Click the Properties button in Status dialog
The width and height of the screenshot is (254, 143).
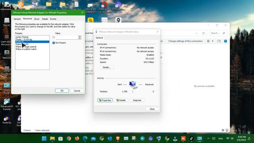(105, 100)
